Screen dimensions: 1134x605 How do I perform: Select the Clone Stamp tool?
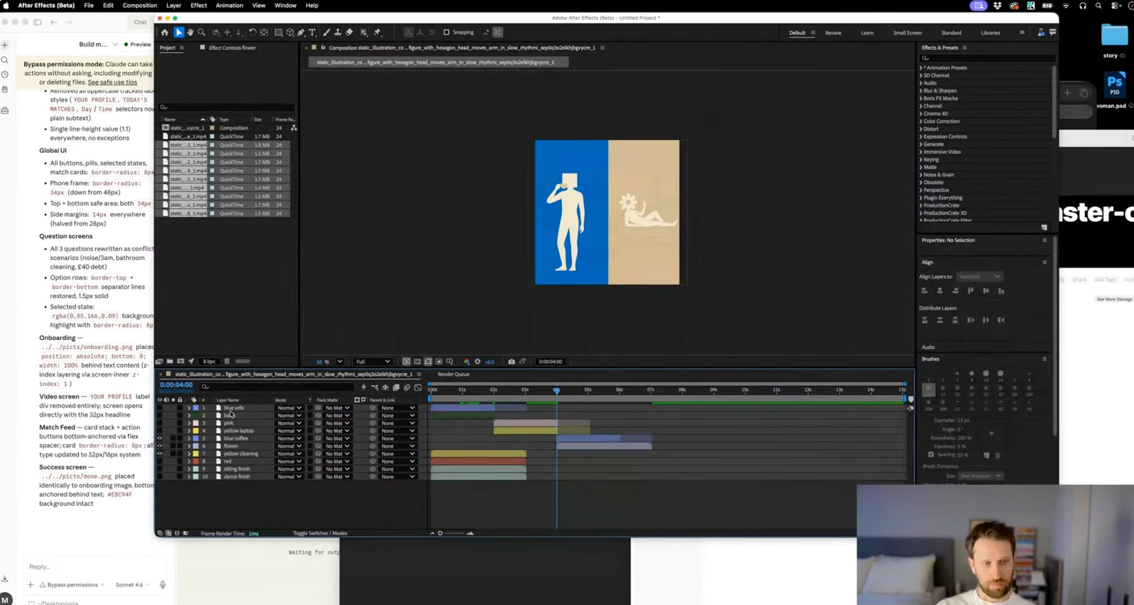point(338,33)
